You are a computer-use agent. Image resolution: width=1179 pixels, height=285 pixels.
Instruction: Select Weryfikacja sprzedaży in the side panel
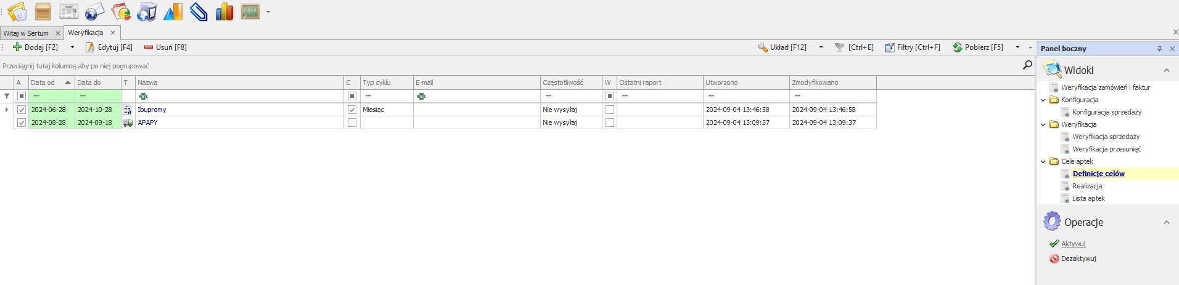click(1106, 137)
